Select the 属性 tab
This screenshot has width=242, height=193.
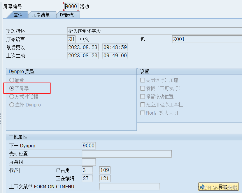18,15
